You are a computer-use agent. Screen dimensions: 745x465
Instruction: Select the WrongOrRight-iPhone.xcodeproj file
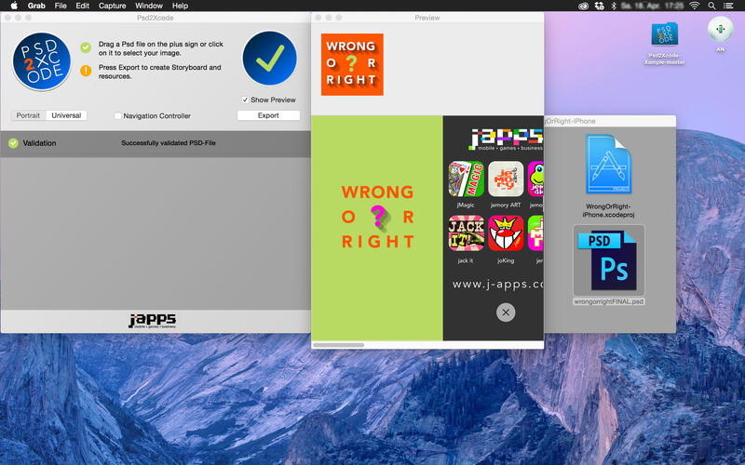pyautogui.click(x=609, y=166)
